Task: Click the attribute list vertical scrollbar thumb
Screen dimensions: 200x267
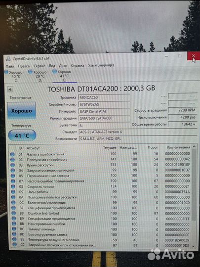Action: point(194,185)
